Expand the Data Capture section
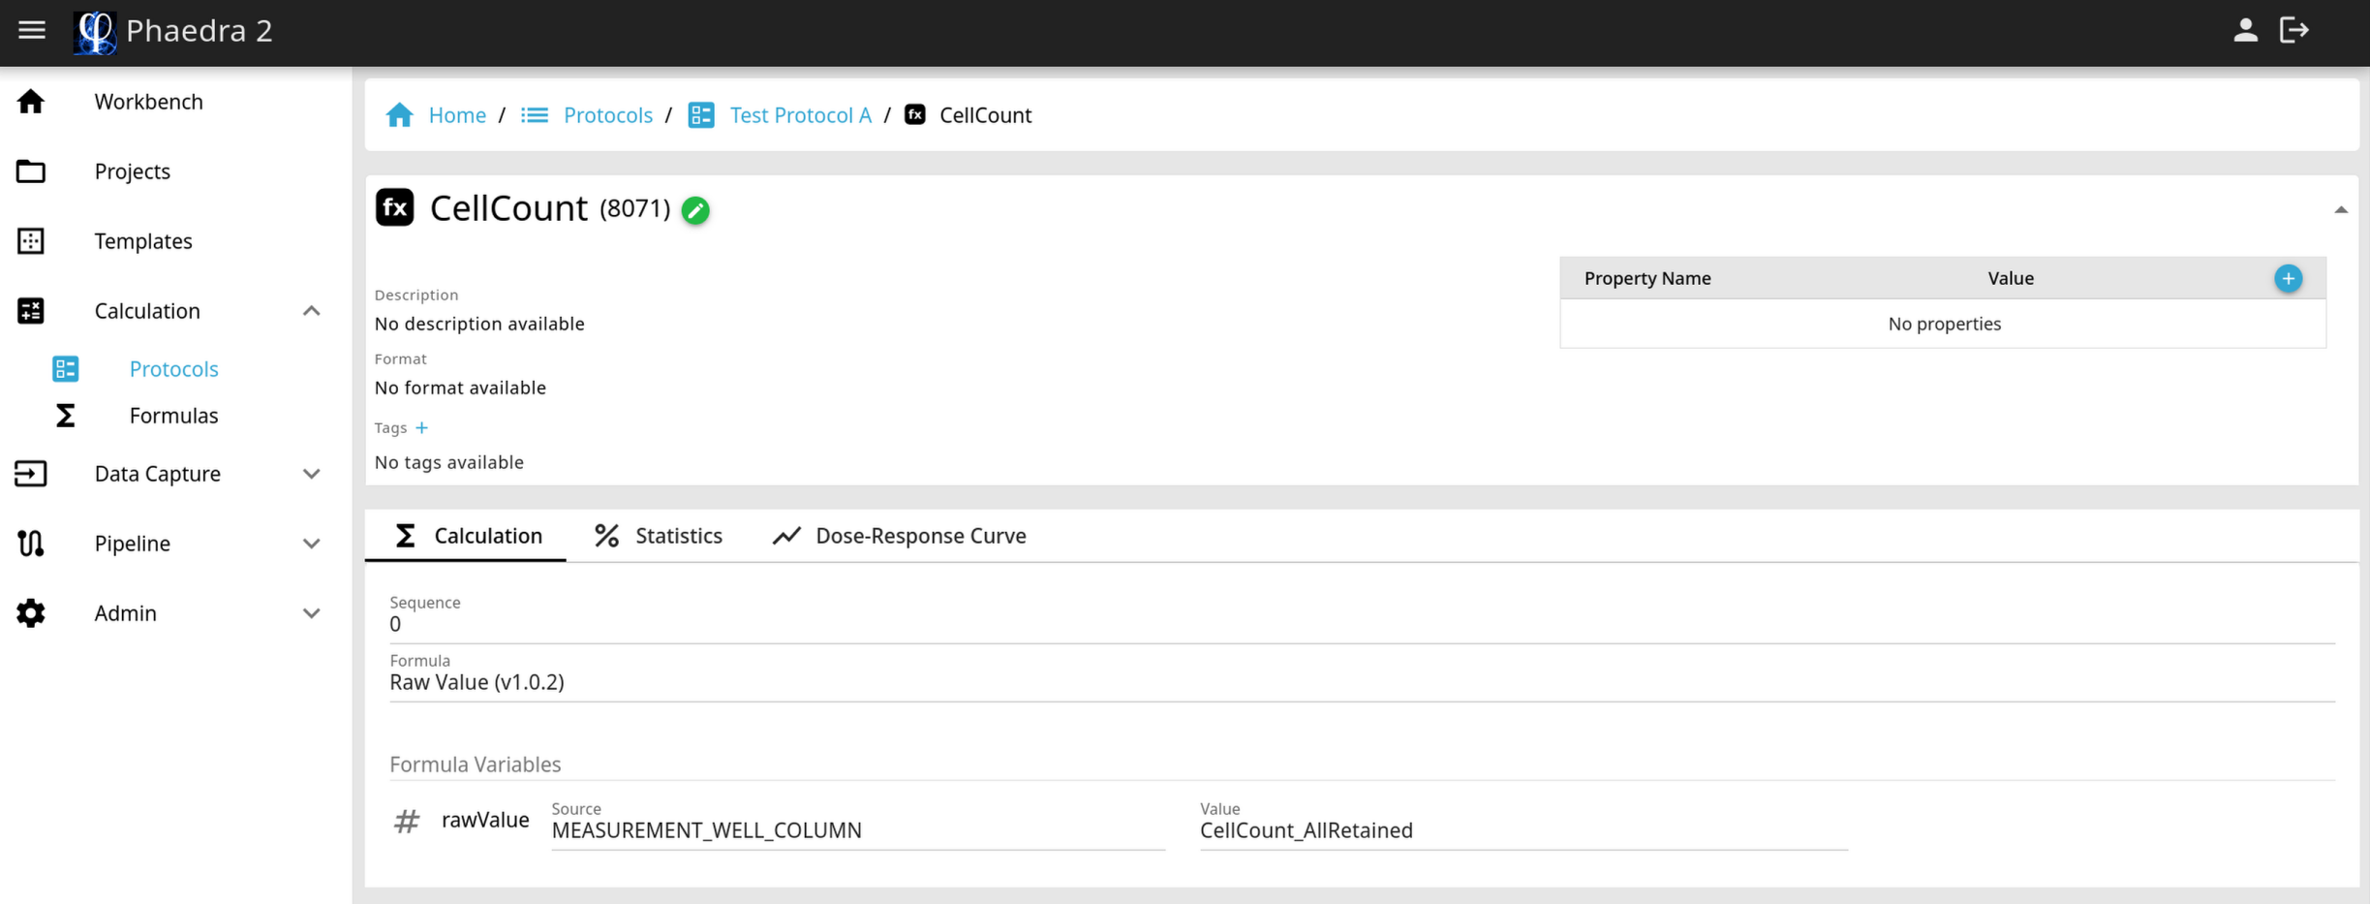Screen dimensions: 2370x904 point(311,474)
